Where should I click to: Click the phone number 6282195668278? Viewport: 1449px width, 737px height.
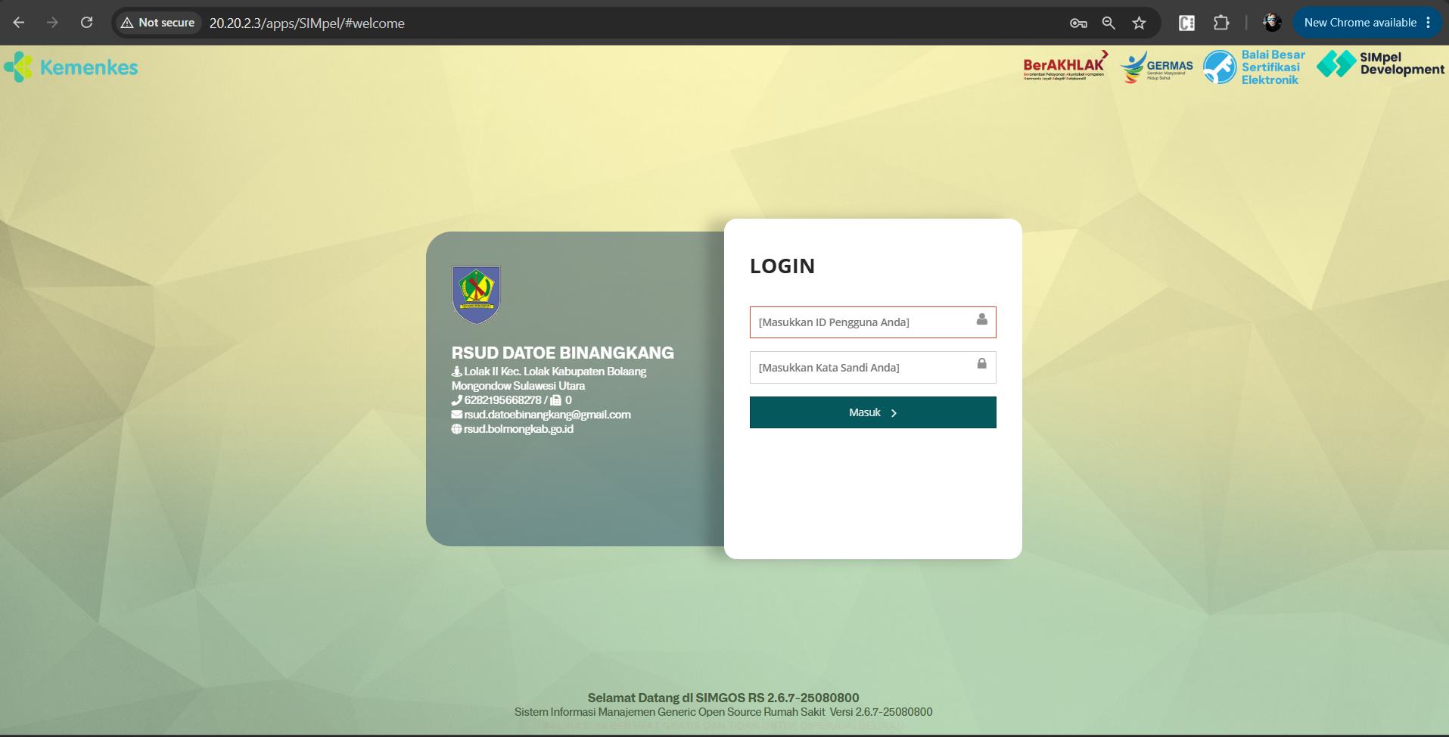[503, 400]
